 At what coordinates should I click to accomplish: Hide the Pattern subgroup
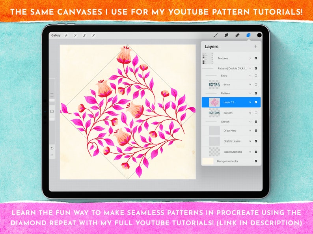pos(256,93)
